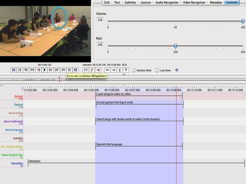Play the media
The image size is (246, 184).
44,70
